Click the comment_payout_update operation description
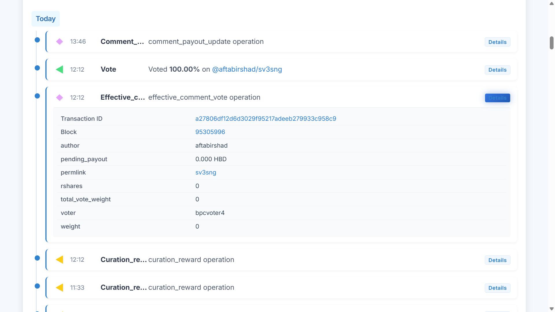555x312 pixels. coord(206,42)
